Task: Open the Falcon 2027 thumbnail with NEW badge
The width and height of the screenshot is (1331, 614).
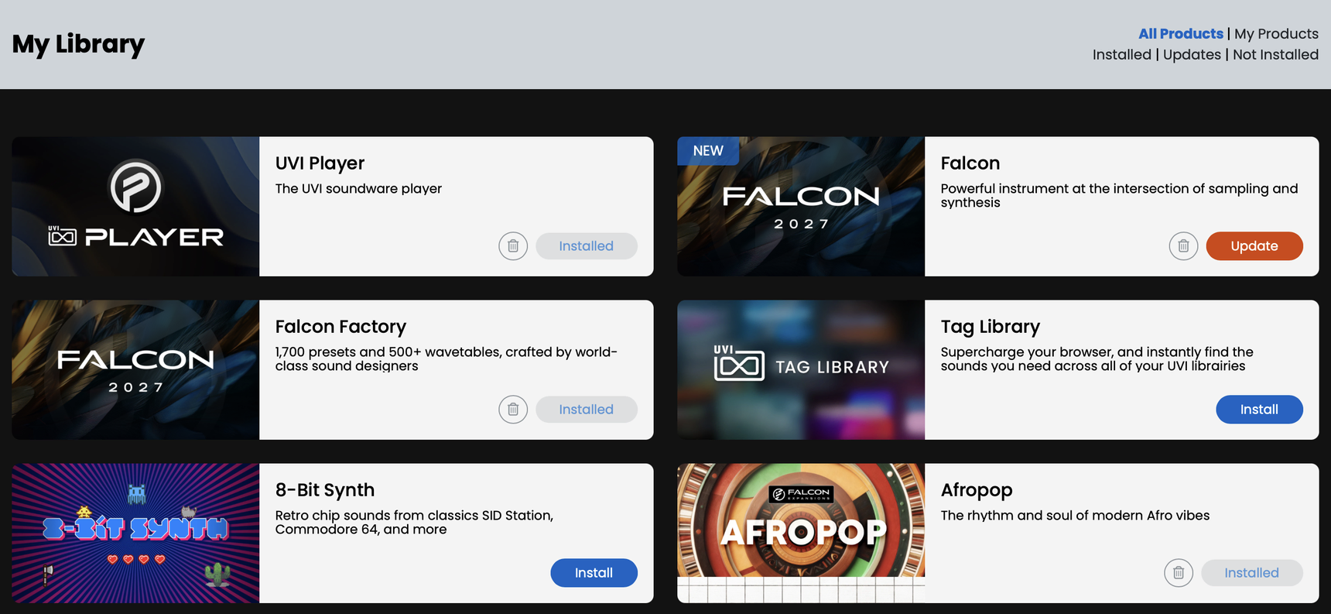Action: (801, 207)
